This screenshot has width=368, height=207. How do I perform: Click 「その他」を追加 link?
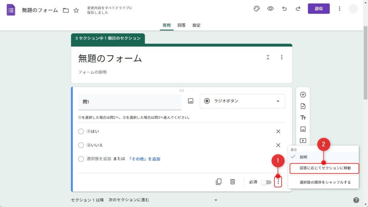(x=144, y=159)
